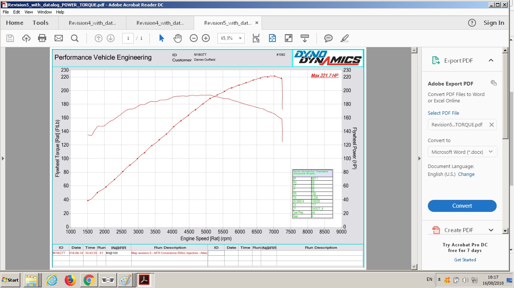
Task: Click the Zoom in plus icon
Action: tap(205, 38)
